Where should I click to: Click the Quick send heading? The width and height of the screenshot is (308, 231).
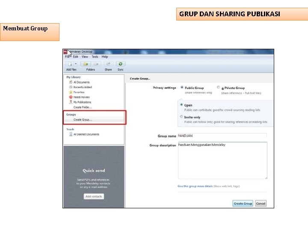tap(94, 171)
